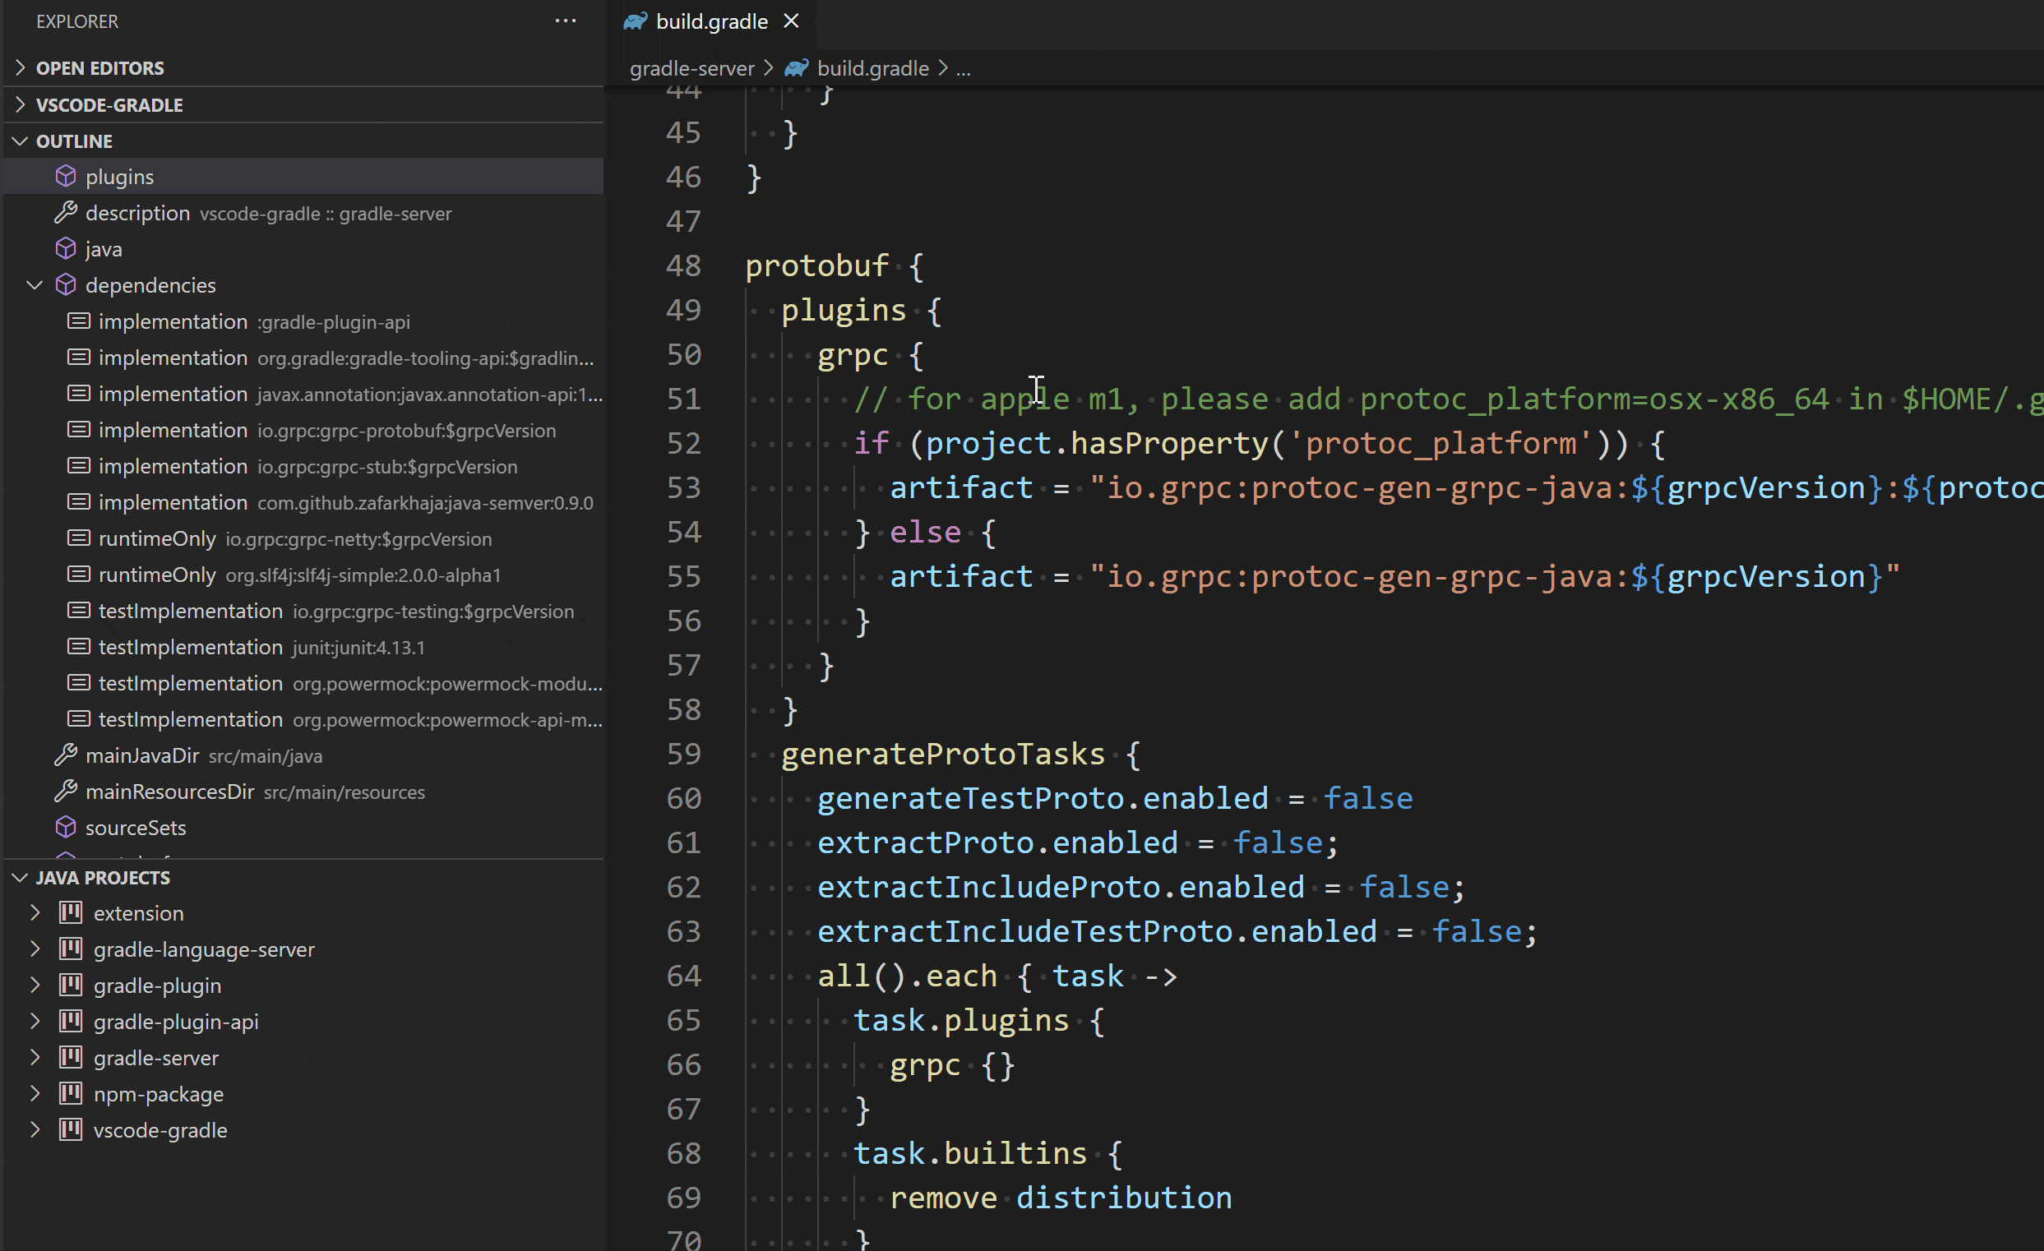The width and height of the screenshot is (2044, 1251).
Task: Click the icon for implementation gradle-tooling-api
Action: [79, 358]
